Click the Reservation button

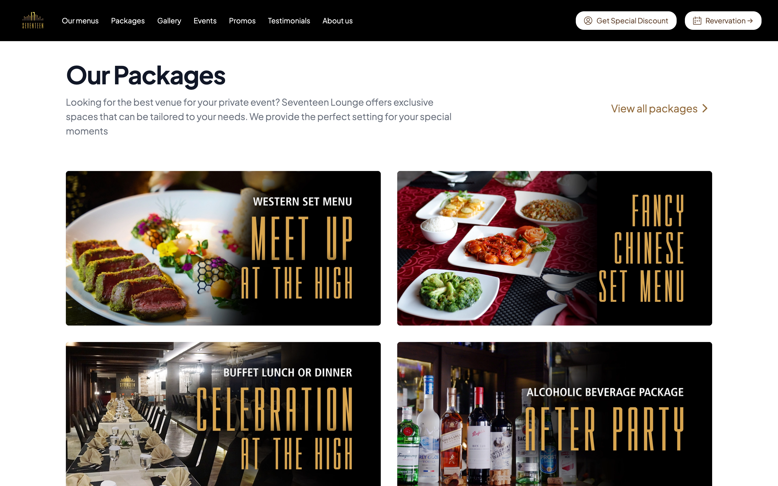(723, 21)
